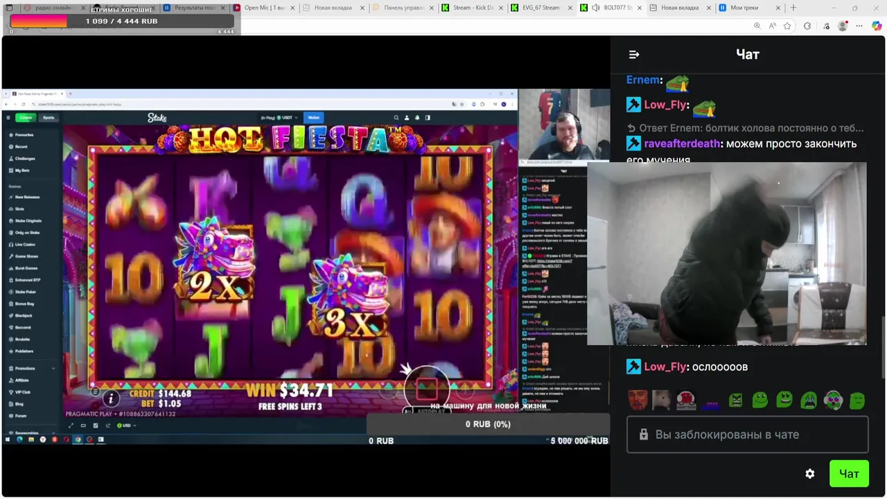Click the slot game info button
The image size is (887, 499).
111,397
